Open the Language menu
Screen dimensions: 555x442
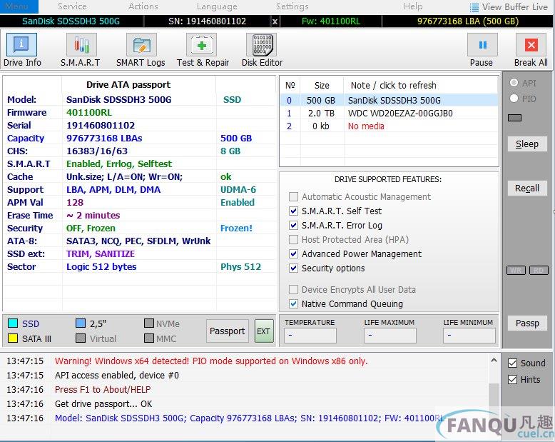217,6
